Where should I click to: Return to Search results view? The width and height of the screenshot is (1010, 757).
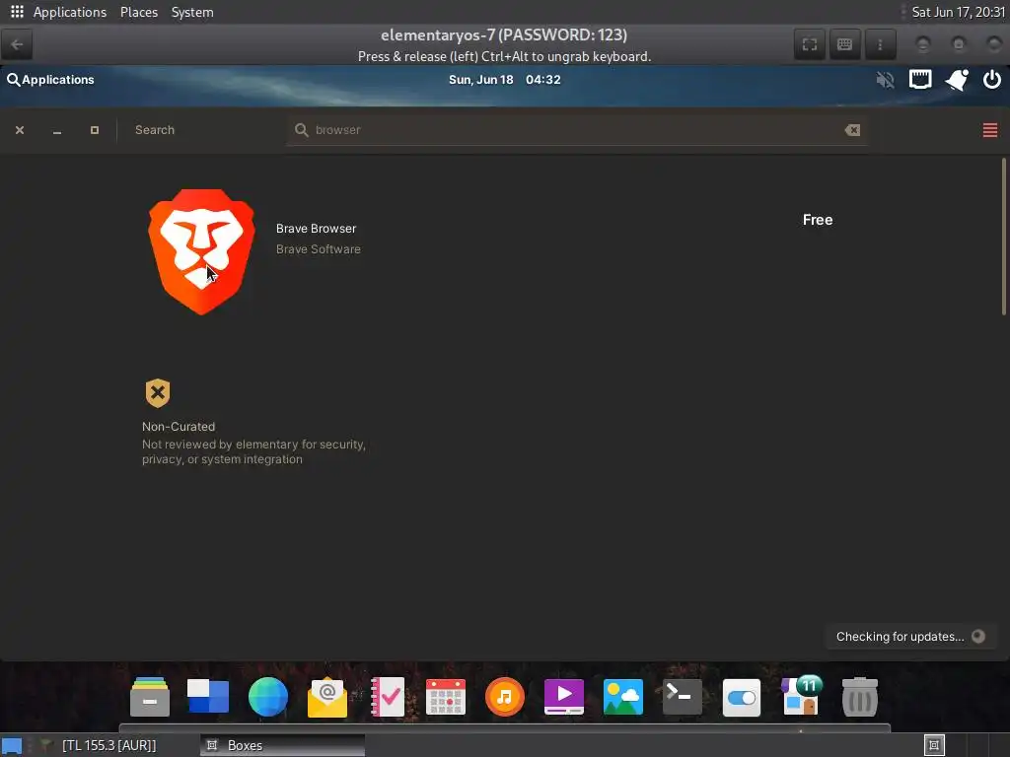click(155, 130)
